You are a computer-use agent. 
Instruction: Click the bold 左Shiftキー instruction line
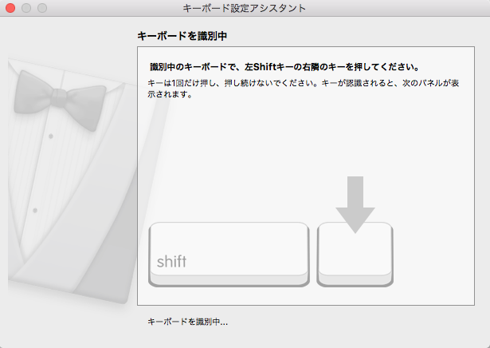tap(284, 67)
